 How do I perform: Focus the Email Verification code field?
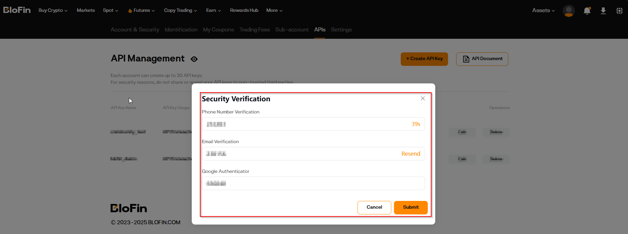click(313, 154)
